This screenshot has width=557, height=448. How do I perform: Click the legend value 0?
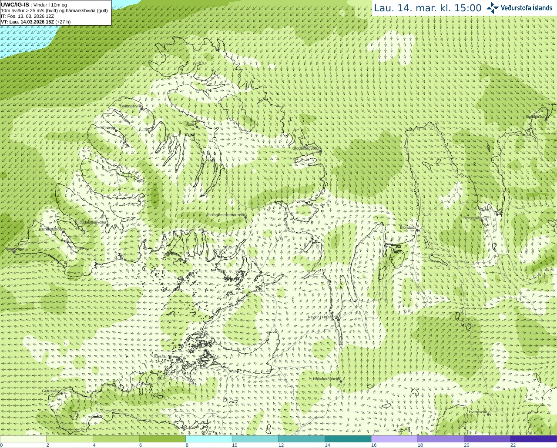pos(1,445)
